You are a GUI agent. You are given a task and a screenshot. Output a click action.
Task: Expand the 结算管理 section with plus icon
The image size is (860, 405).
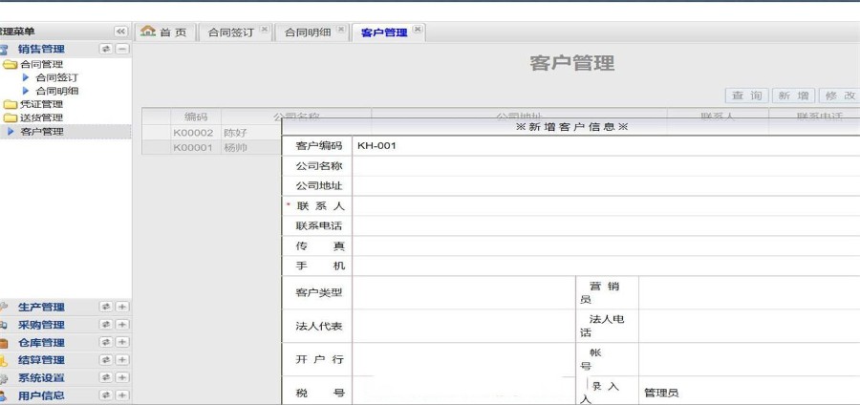122,360
